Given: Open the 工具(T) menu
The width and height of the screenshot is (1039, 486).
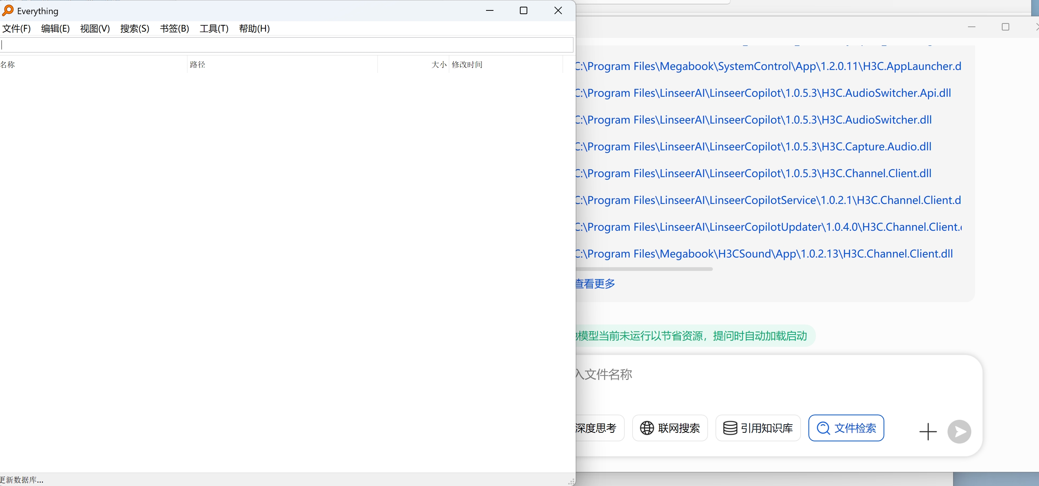Looking at the screenshot, I should (x=214, y=29).
